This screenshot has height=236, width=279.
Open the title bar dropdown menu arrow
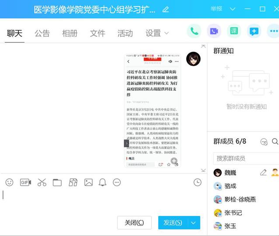click(x=233, y=9)
